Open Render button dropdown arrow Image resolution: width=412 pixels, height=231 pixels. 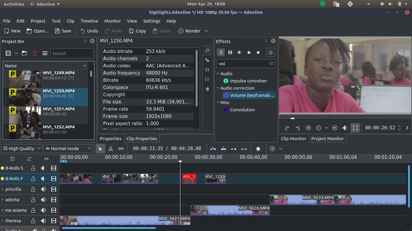206,31
